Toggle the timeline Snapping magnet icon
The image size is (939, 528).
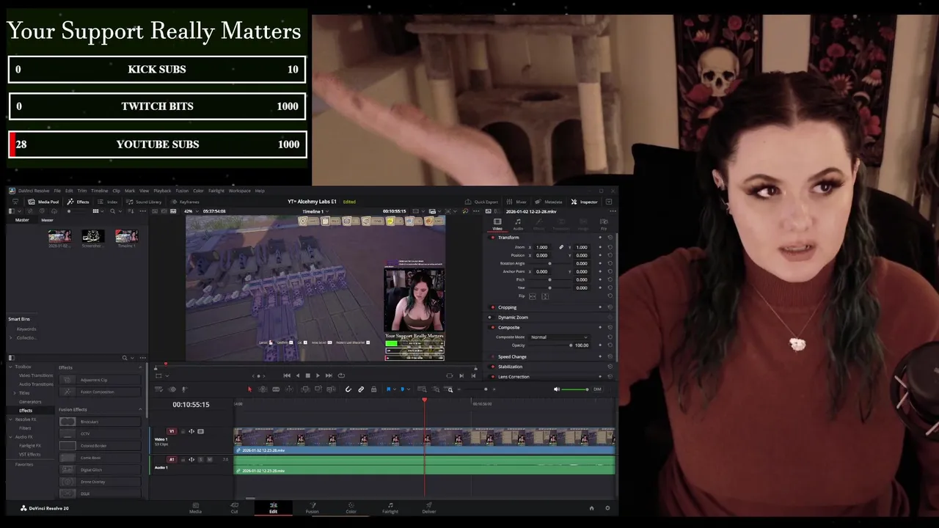coord(348,389)
